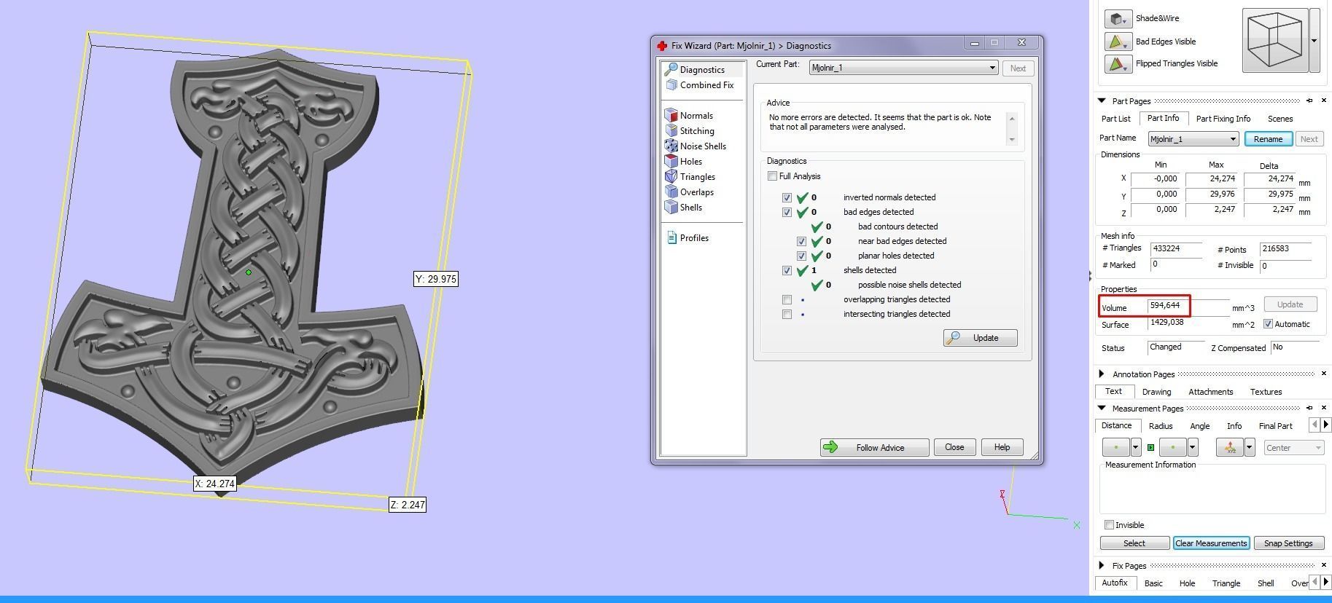The width and height of the screenshot is (1332, 603).
Task: Uncheck shells detected checkbox
Action: click(x=787, y=270)
